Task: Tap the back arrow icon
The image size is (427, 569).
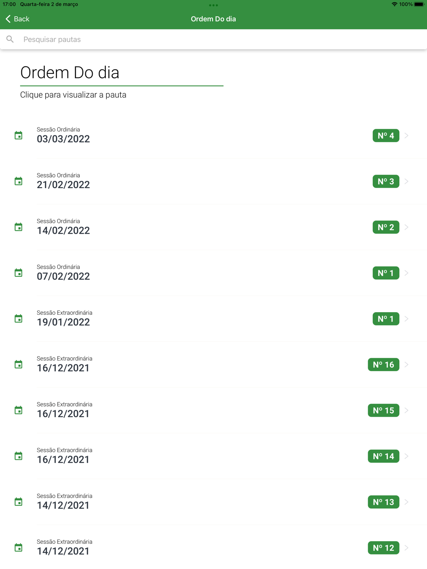Action: tap(8, 19)
